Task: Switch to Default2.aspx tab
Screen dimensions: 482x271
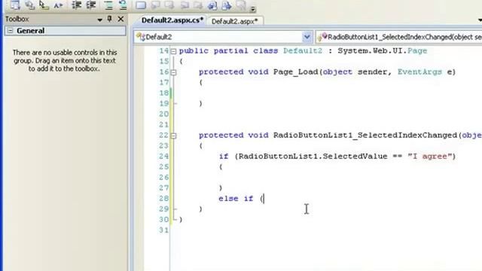Action: pos(234,21)
